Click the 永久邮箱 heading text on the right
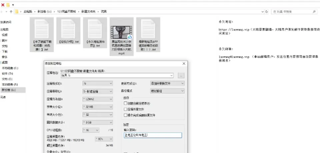This screenshot has width=320, height=153. [226, 49]
